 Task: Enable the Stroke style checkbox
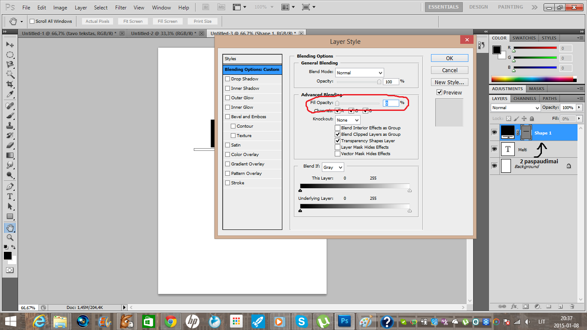(228, 183)
